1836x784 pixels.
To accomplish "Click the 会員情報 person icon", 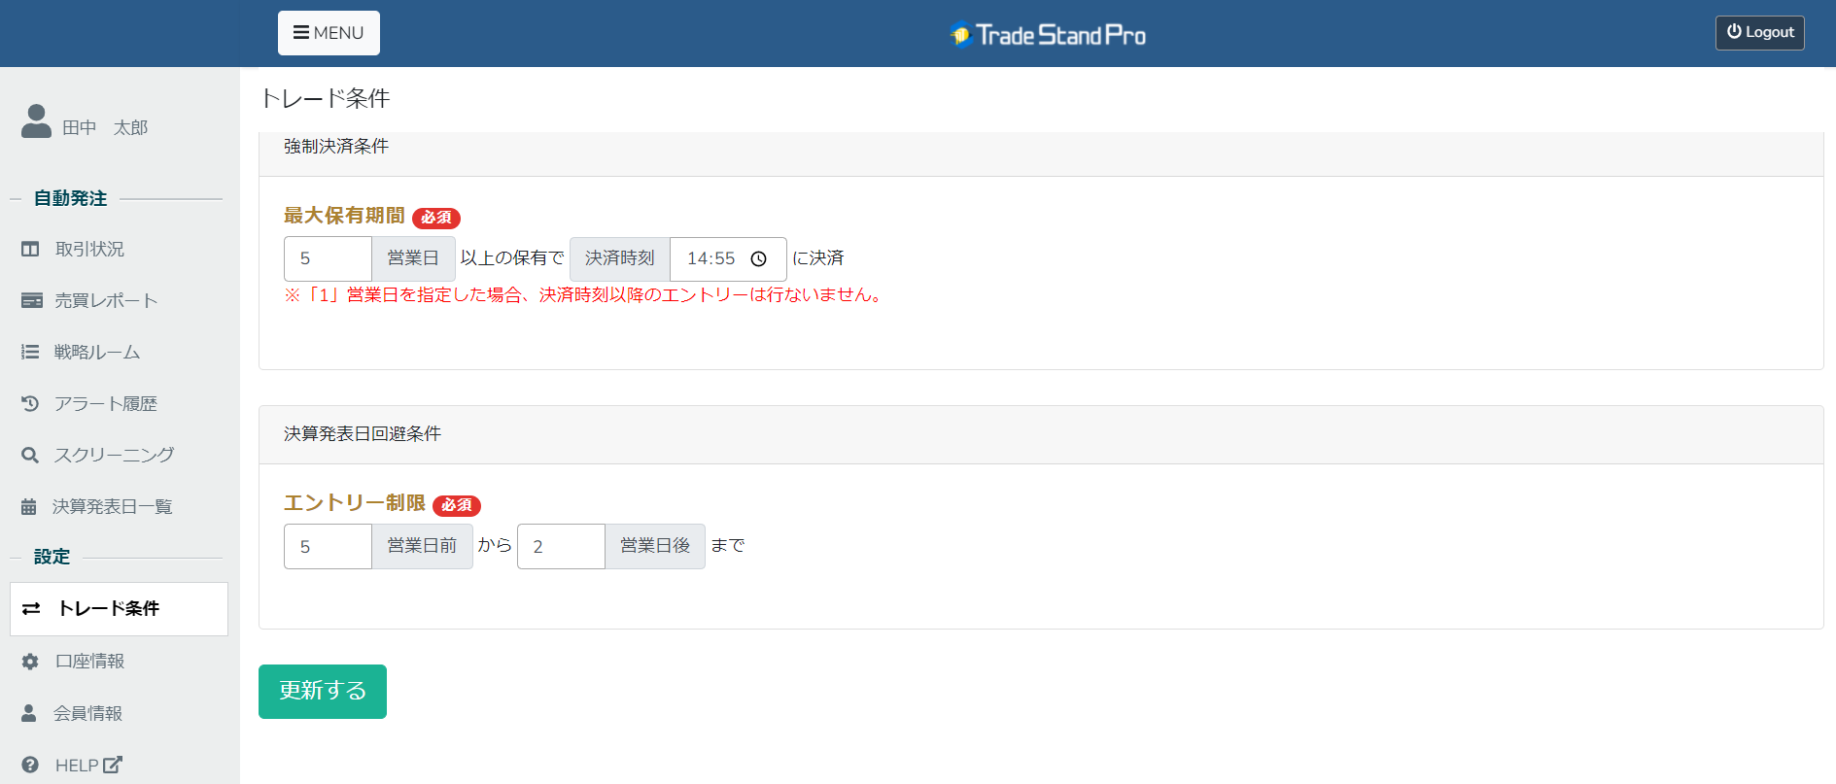I will [x=29, y=714].
